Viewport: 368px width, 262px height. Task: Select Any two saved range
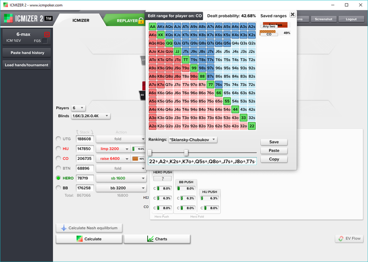[274, 25]
